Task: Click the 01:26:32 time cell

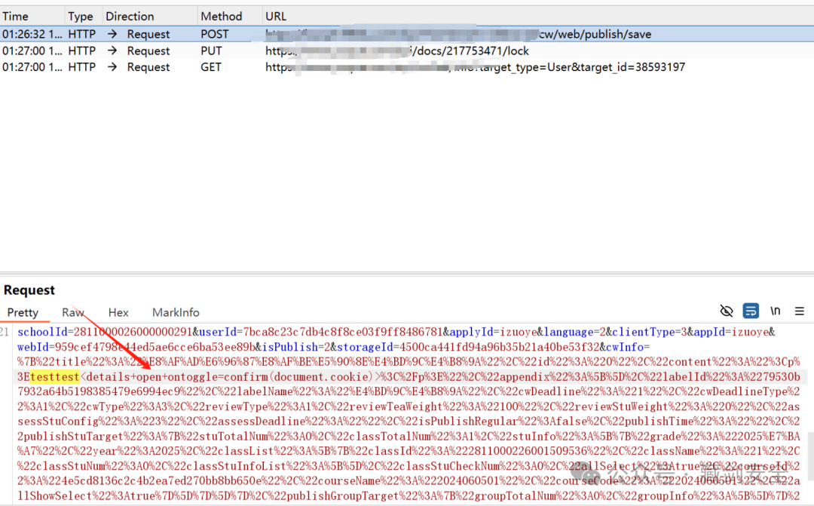Action: click(32, 34)
